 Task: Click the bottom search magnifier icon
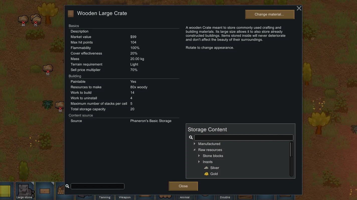coord(67,186)
